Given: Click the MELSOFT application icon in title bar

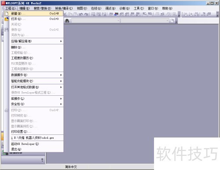Looking at the screenshot, I should tap(3, 3).
